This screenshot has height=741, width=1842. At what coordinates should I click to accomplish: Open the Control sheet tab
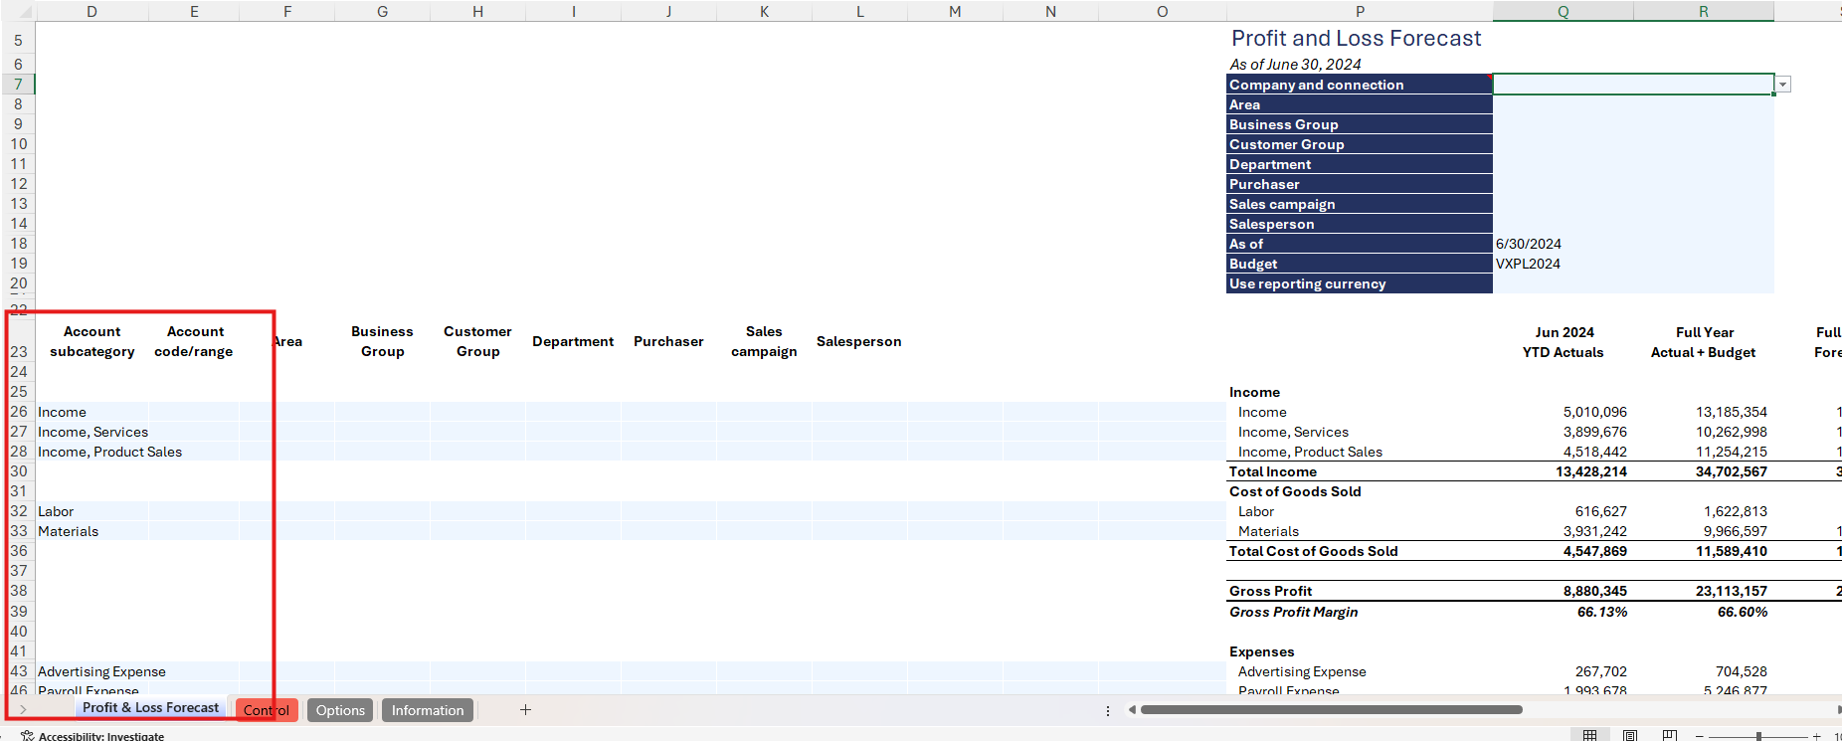coord(267,710)
